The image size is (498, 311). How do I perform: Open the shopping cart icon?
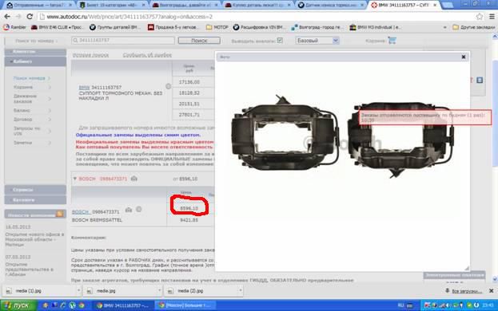[392, 41]
